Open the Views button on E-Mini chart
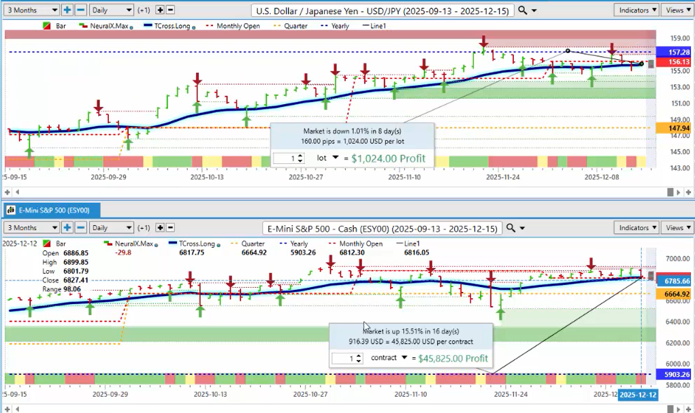Image resolution: width=695 pixels, height=413 pixels. [677, 227]
